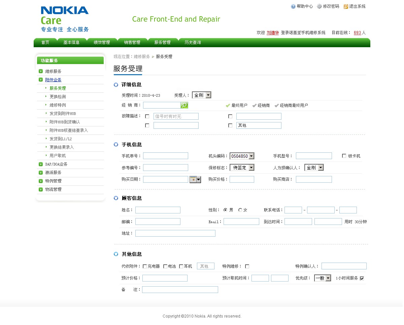The width and height of the screenshot is (404, 325).
Task: Open the 历史查询 navigation tab
Action: tap(193, 42)
